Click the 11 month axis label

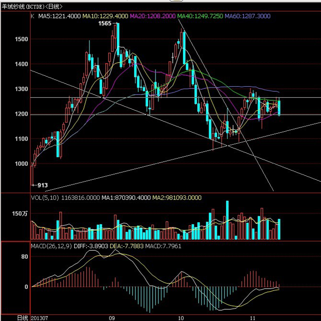click(x=253, y=318)
